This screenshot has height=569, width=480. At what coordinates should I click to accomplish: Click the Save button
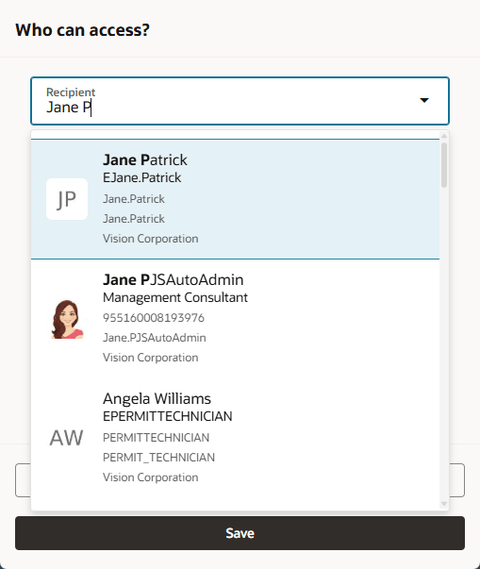point(240,533)
